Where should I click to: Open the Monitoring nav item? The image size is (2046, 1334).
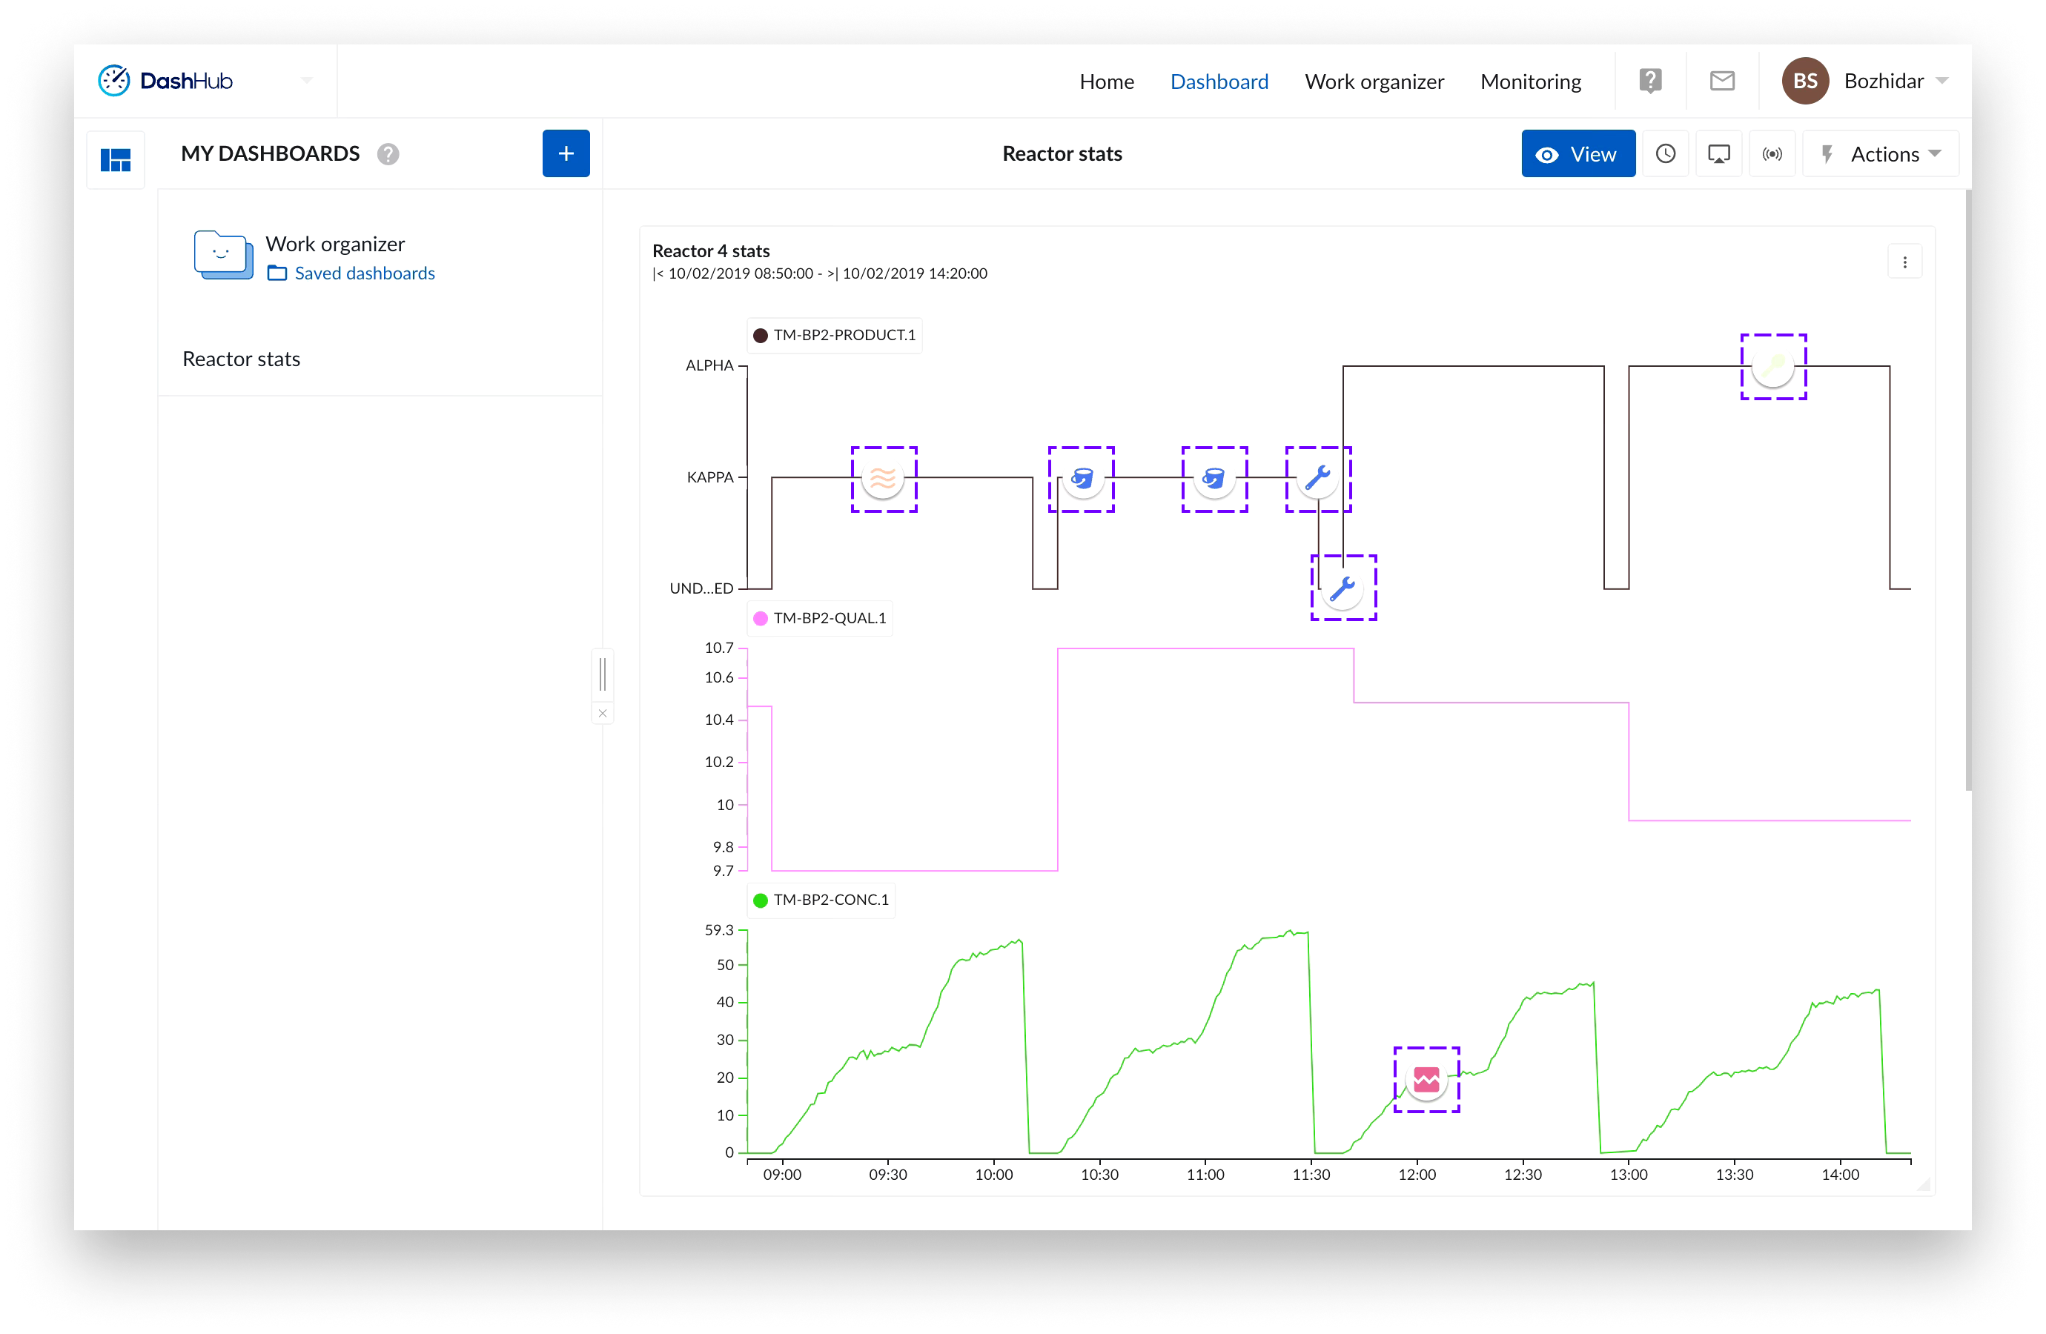click(1530, 82)
